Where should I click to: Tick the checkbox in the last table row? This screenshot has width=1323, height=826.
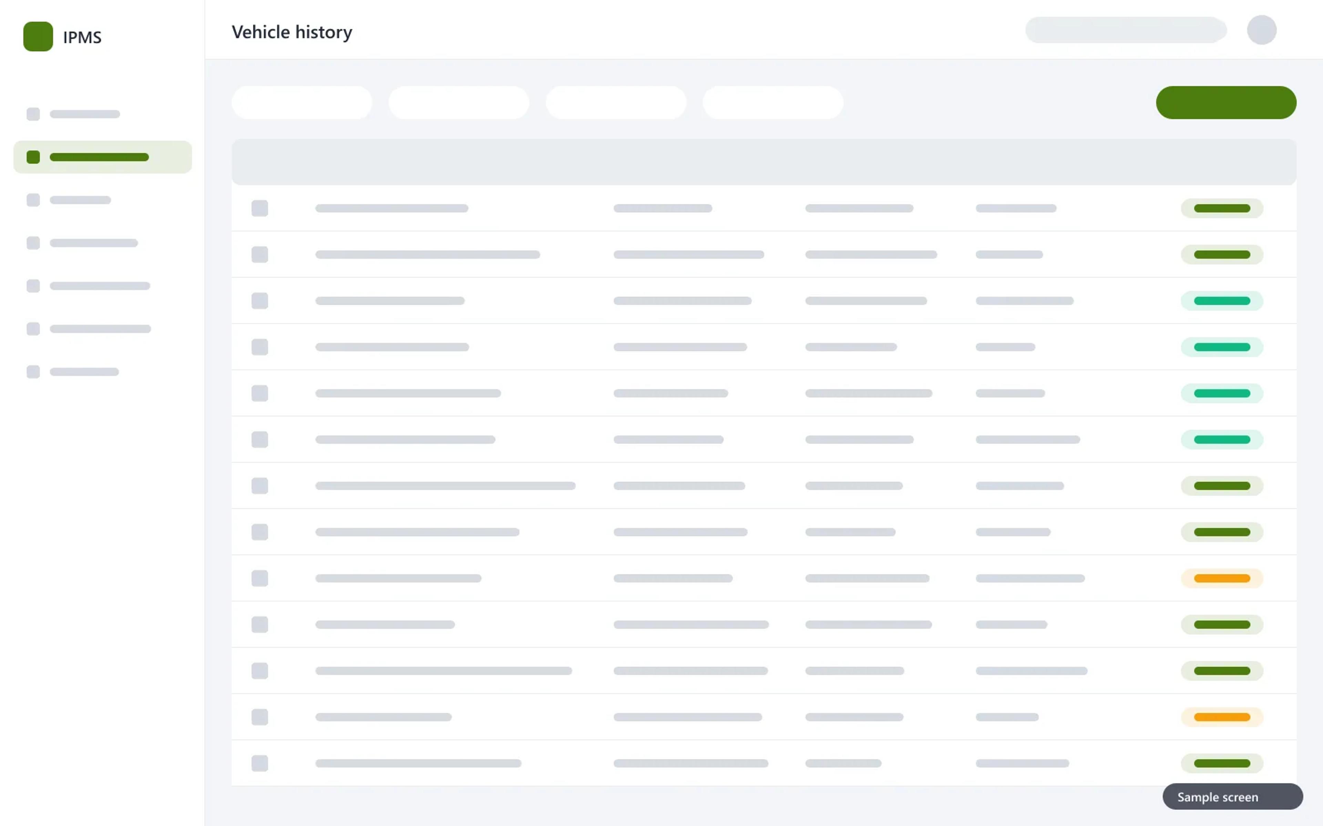click(260, 763)
